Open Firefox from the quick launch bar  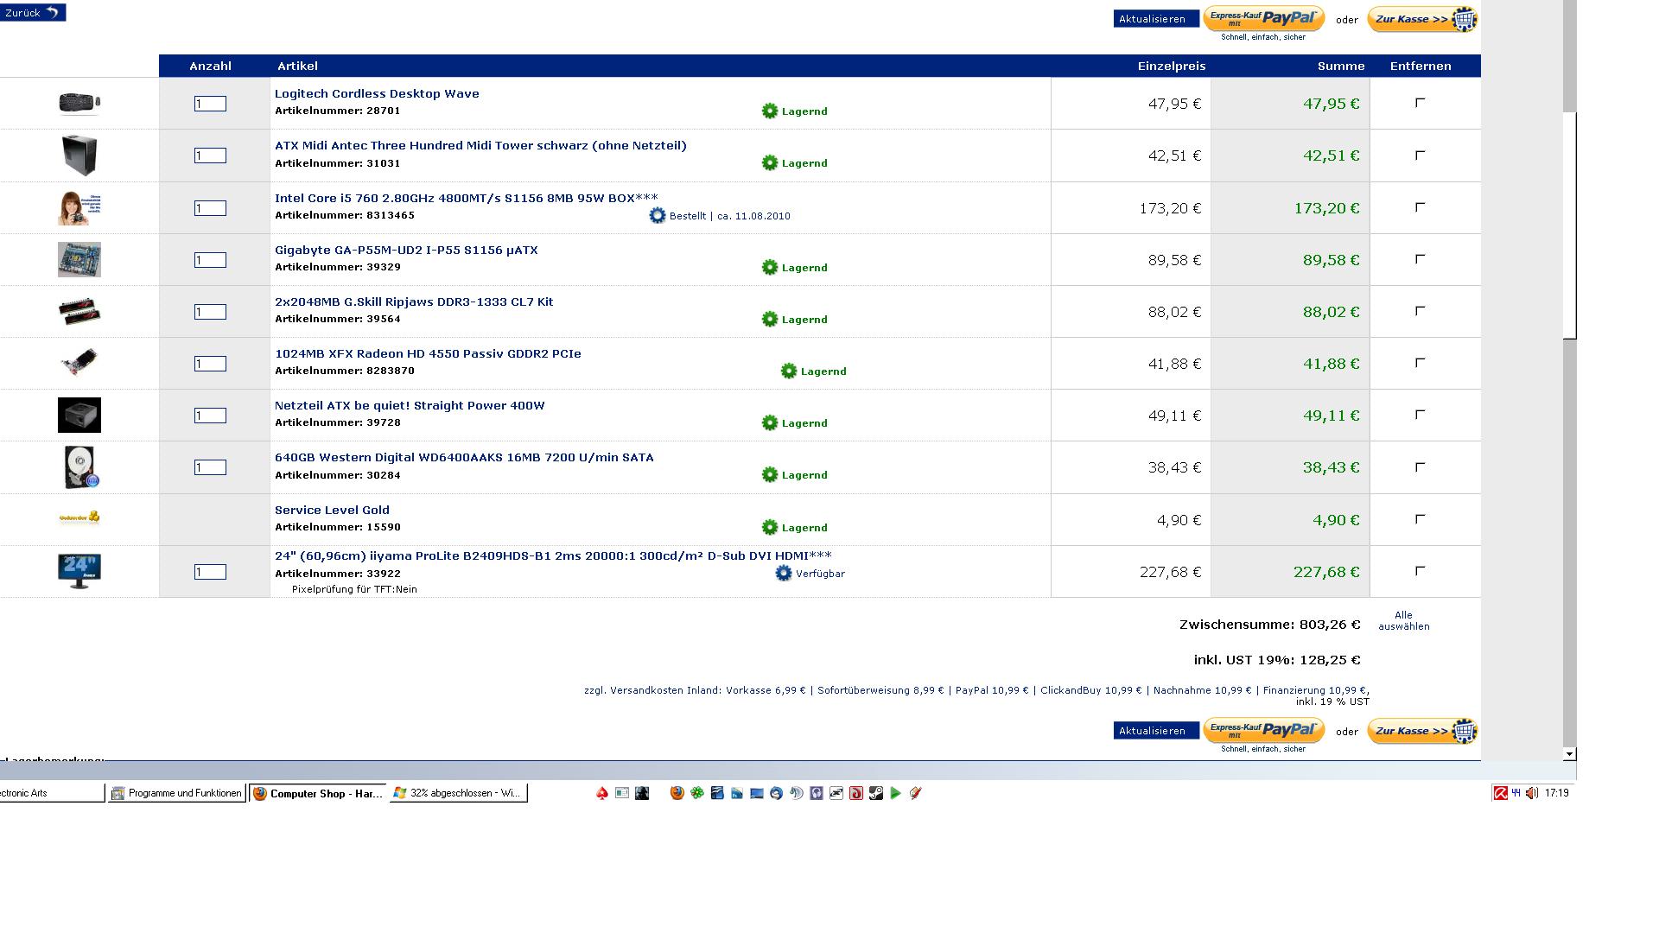point(677,793)
